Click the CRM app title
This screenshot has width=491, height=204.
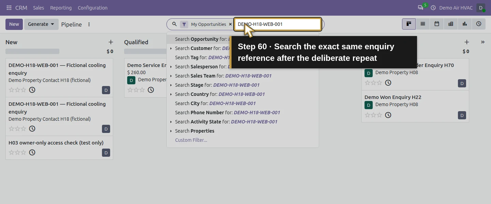click(21, 7)
